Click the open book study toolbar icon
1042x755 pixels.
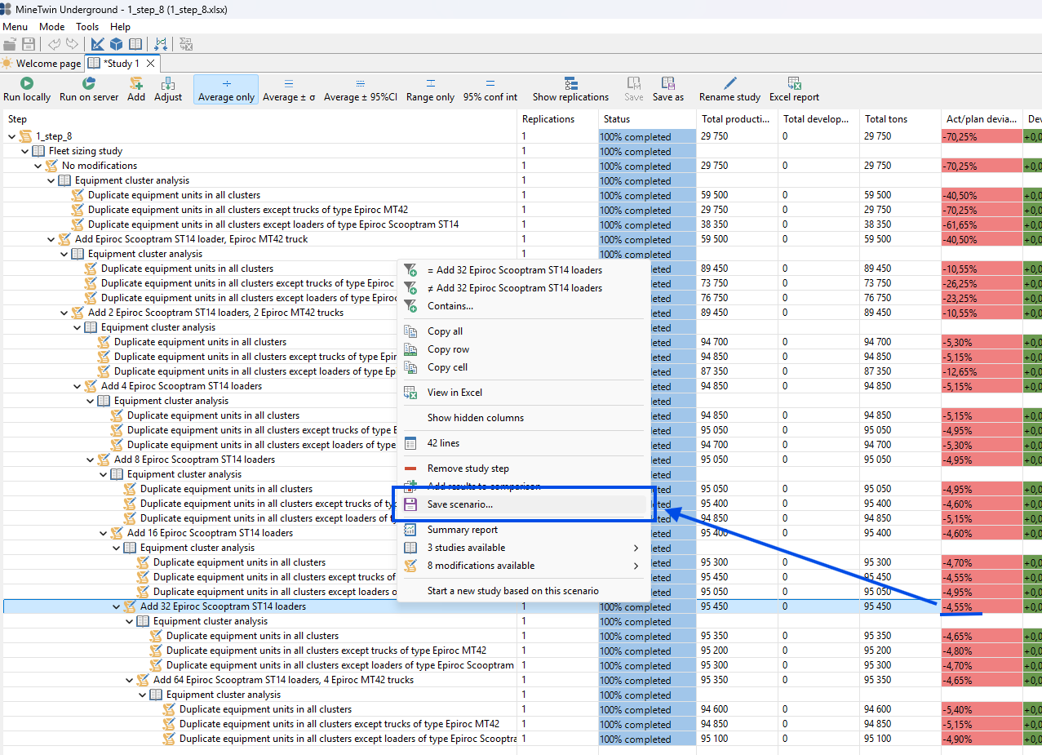(x=135, y=44)
